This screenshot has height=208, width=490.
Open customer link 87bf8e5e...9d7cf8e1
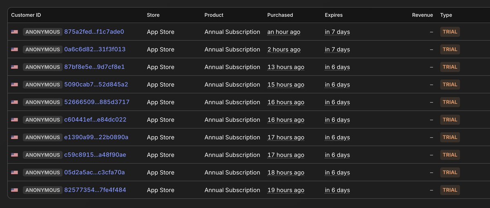tap(94, 67)
